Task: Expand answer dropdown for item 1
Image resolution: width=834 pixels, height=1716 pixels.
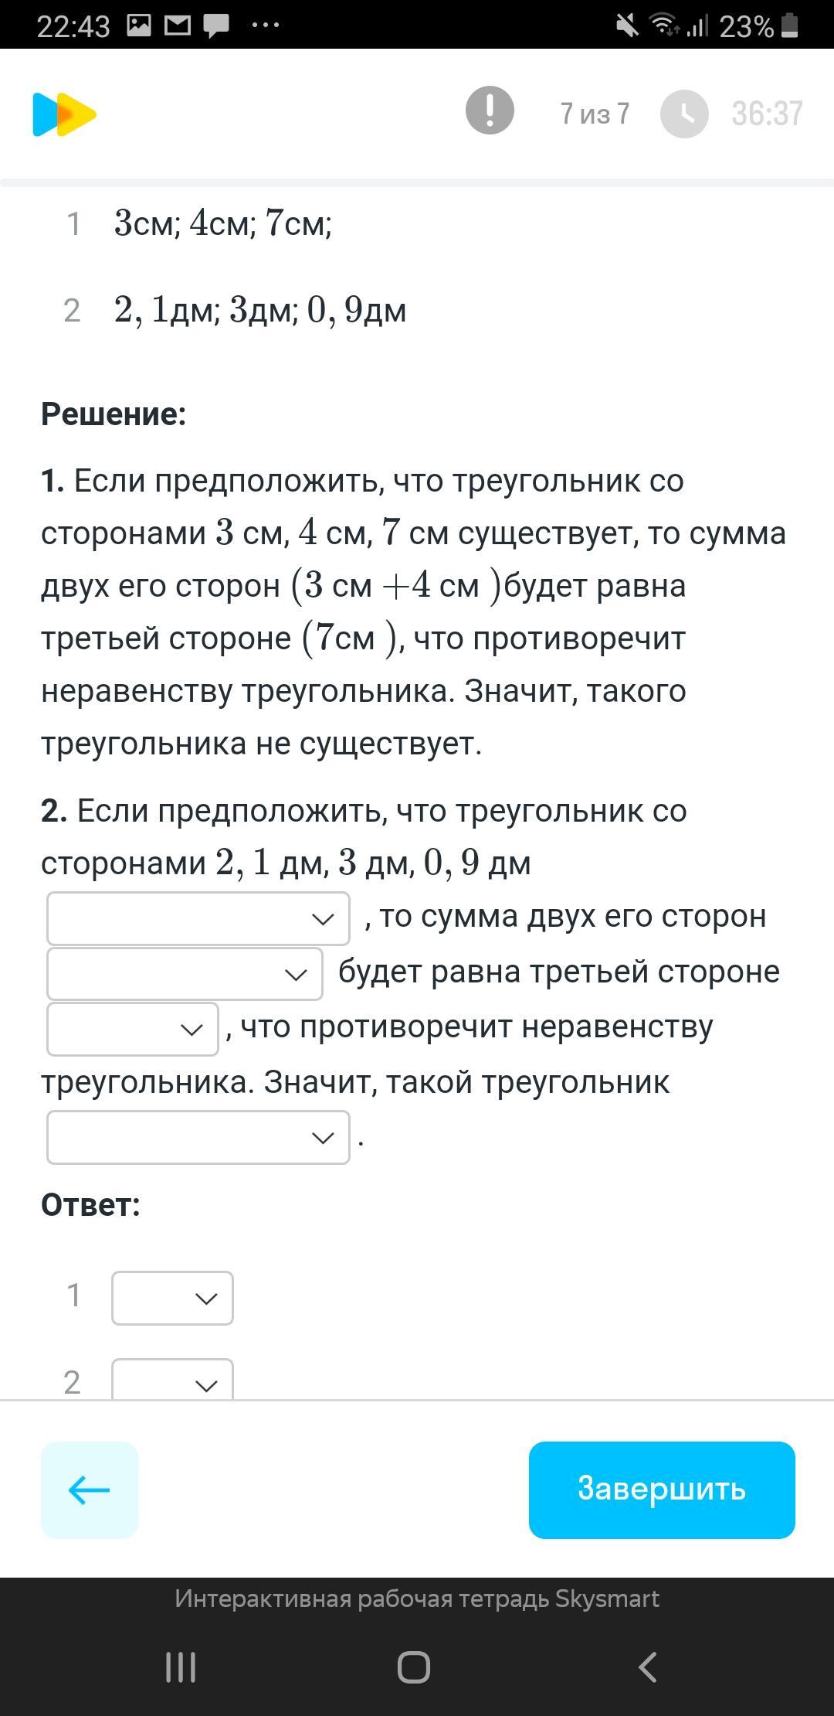Action: pyautogui.click(x=172, y=1298)
